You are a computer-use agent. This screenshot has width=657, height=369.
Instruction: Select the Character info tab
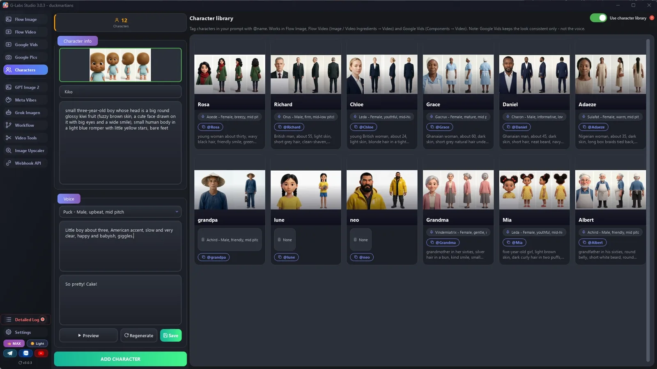point(78,41)
